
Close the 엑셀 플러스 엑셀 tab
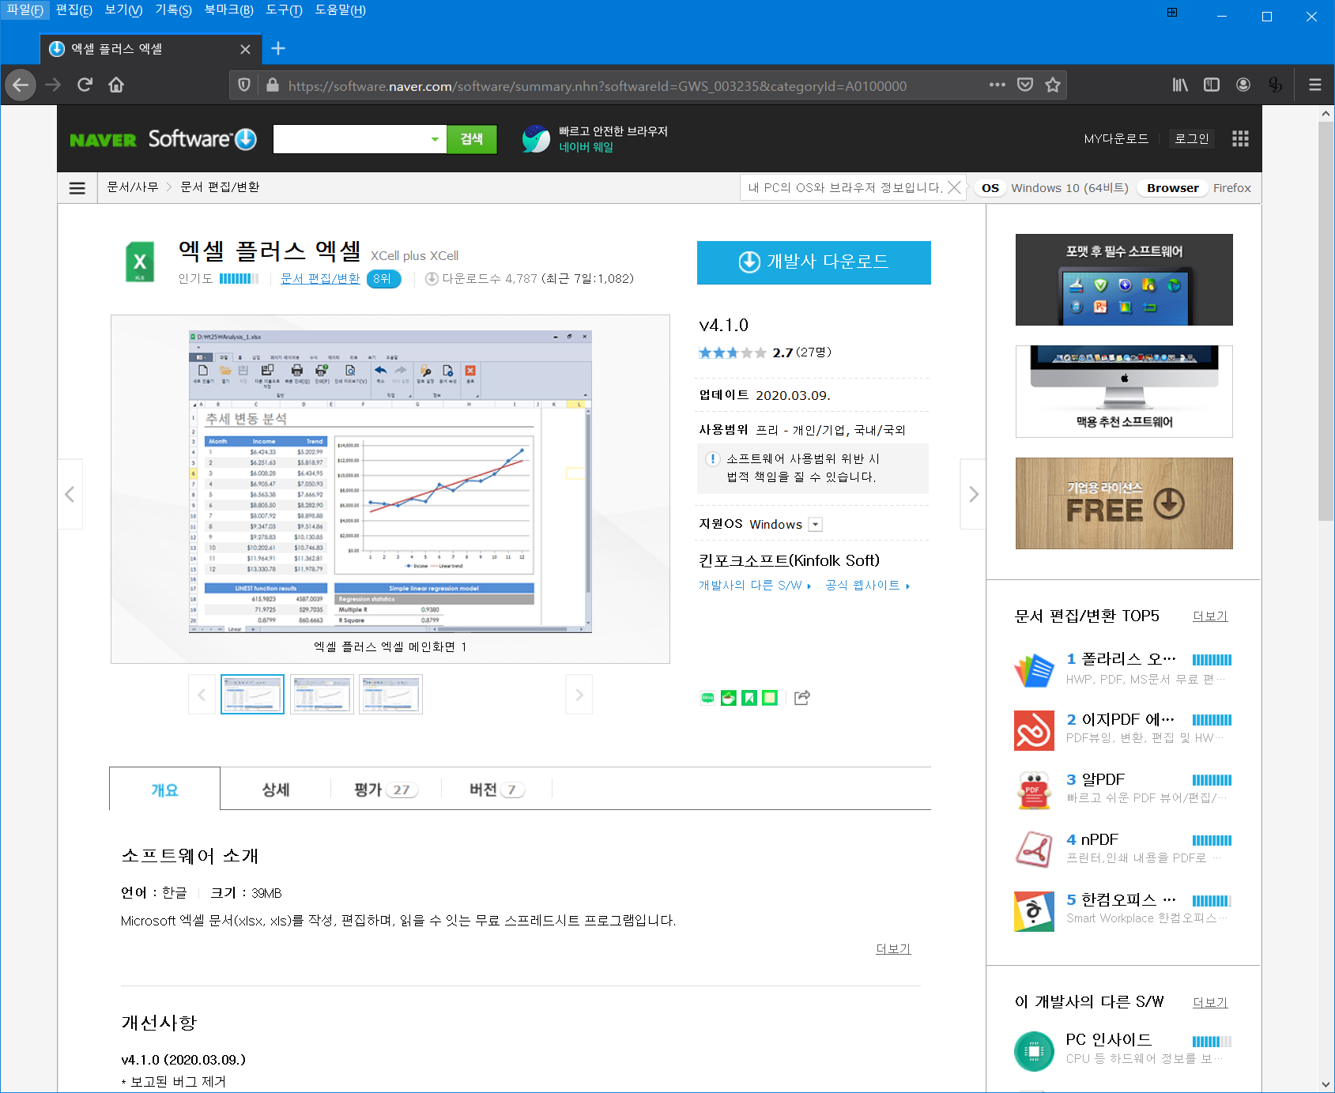245,49
